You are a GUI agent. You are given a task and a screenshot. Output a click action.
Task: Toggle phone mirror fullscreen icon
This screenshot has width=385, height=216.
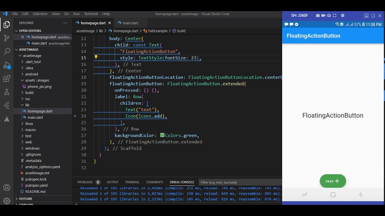pyautogui.click(x=335, y=16)
